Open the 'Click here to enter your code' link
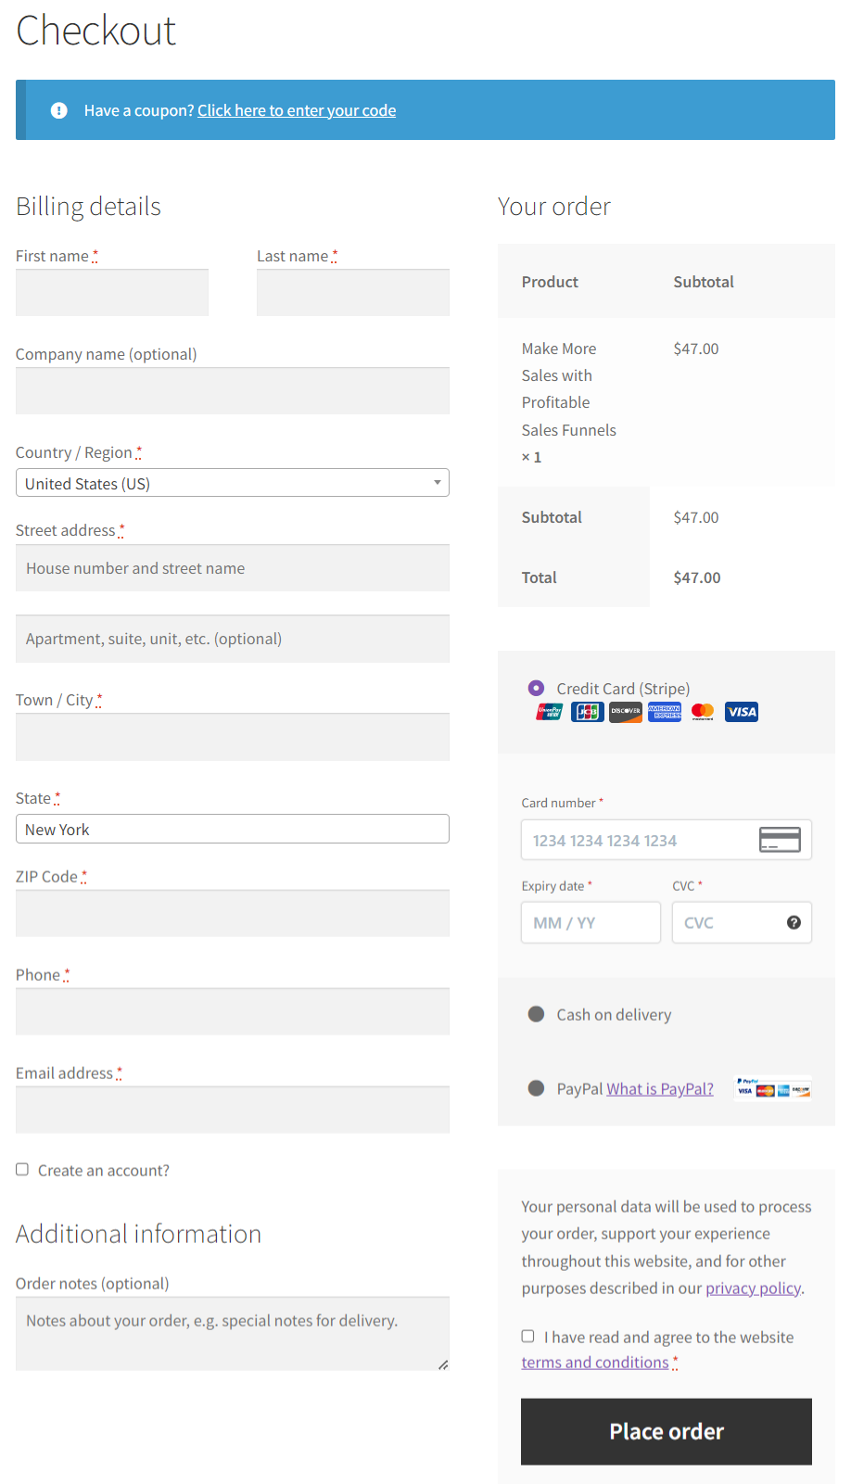Image resolution: width=851 pixels, height=1484 pixels. point(297,110)
